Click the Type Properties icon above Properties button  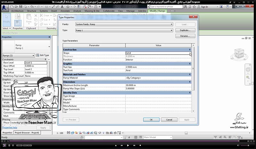pyautogui.click(x=18, y=17)
